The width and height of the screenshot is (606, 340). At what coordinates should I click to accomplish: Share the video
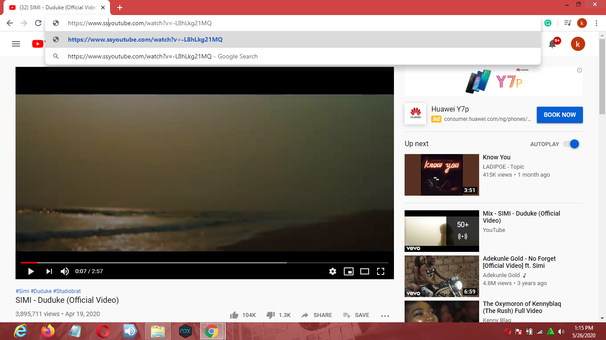(x=316, y=315)
